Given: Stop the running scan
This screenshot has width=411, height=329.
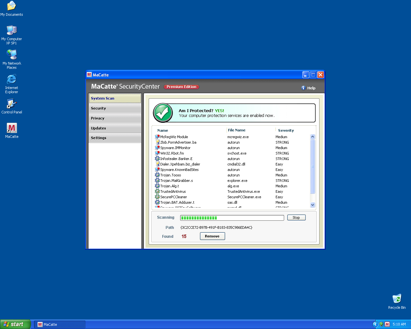Looking at the screenshot, I should point(296,218).
